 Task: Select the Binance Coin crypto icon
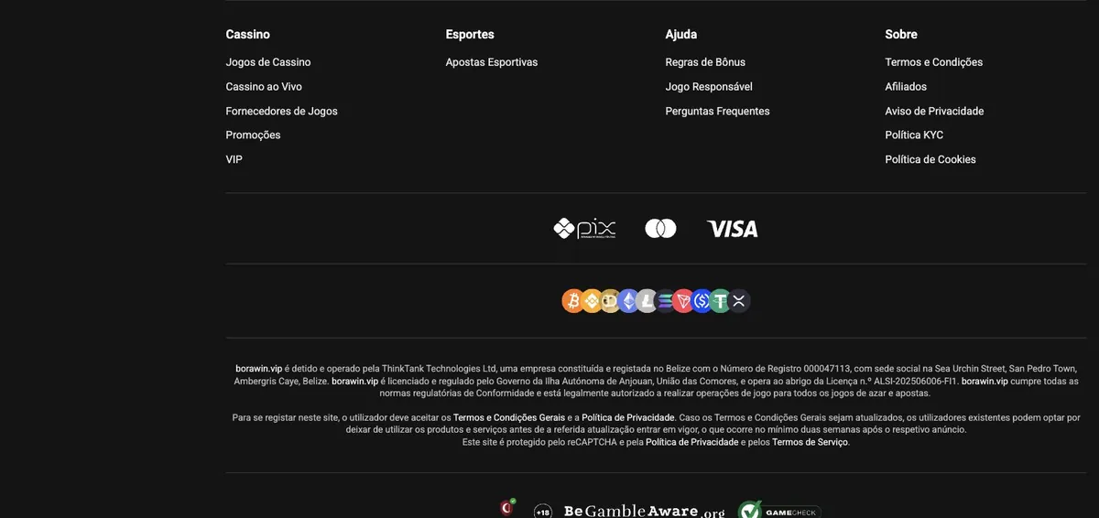[x=592, y=301]
